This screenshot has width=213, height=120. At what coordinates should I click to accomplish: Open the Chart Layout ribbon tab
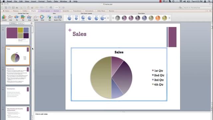(x=45, y=11)
